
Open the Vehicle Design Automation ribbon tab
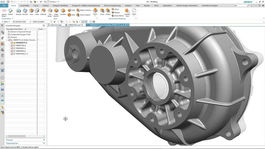click(187, 5)
